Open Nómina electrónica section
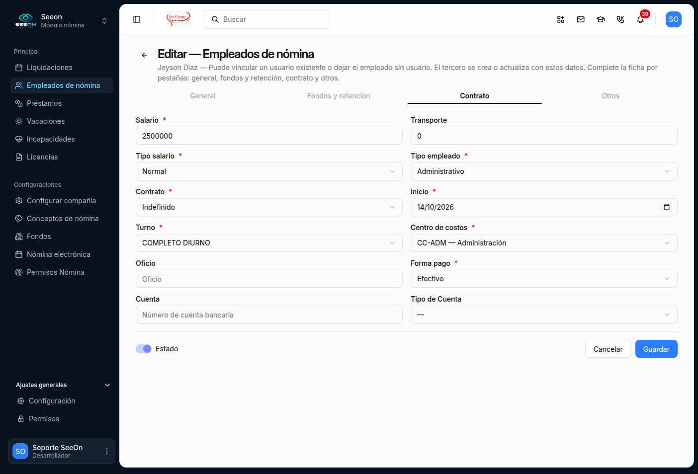 62,254
